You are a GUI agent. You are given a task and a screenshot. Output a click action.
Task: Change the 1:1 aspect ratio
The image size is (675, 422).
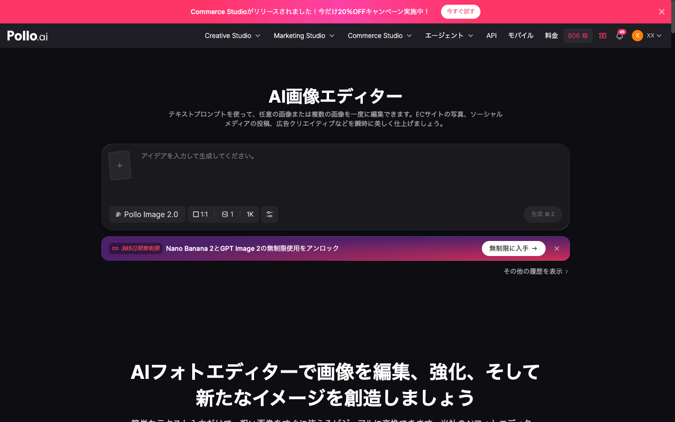[201, 214]
